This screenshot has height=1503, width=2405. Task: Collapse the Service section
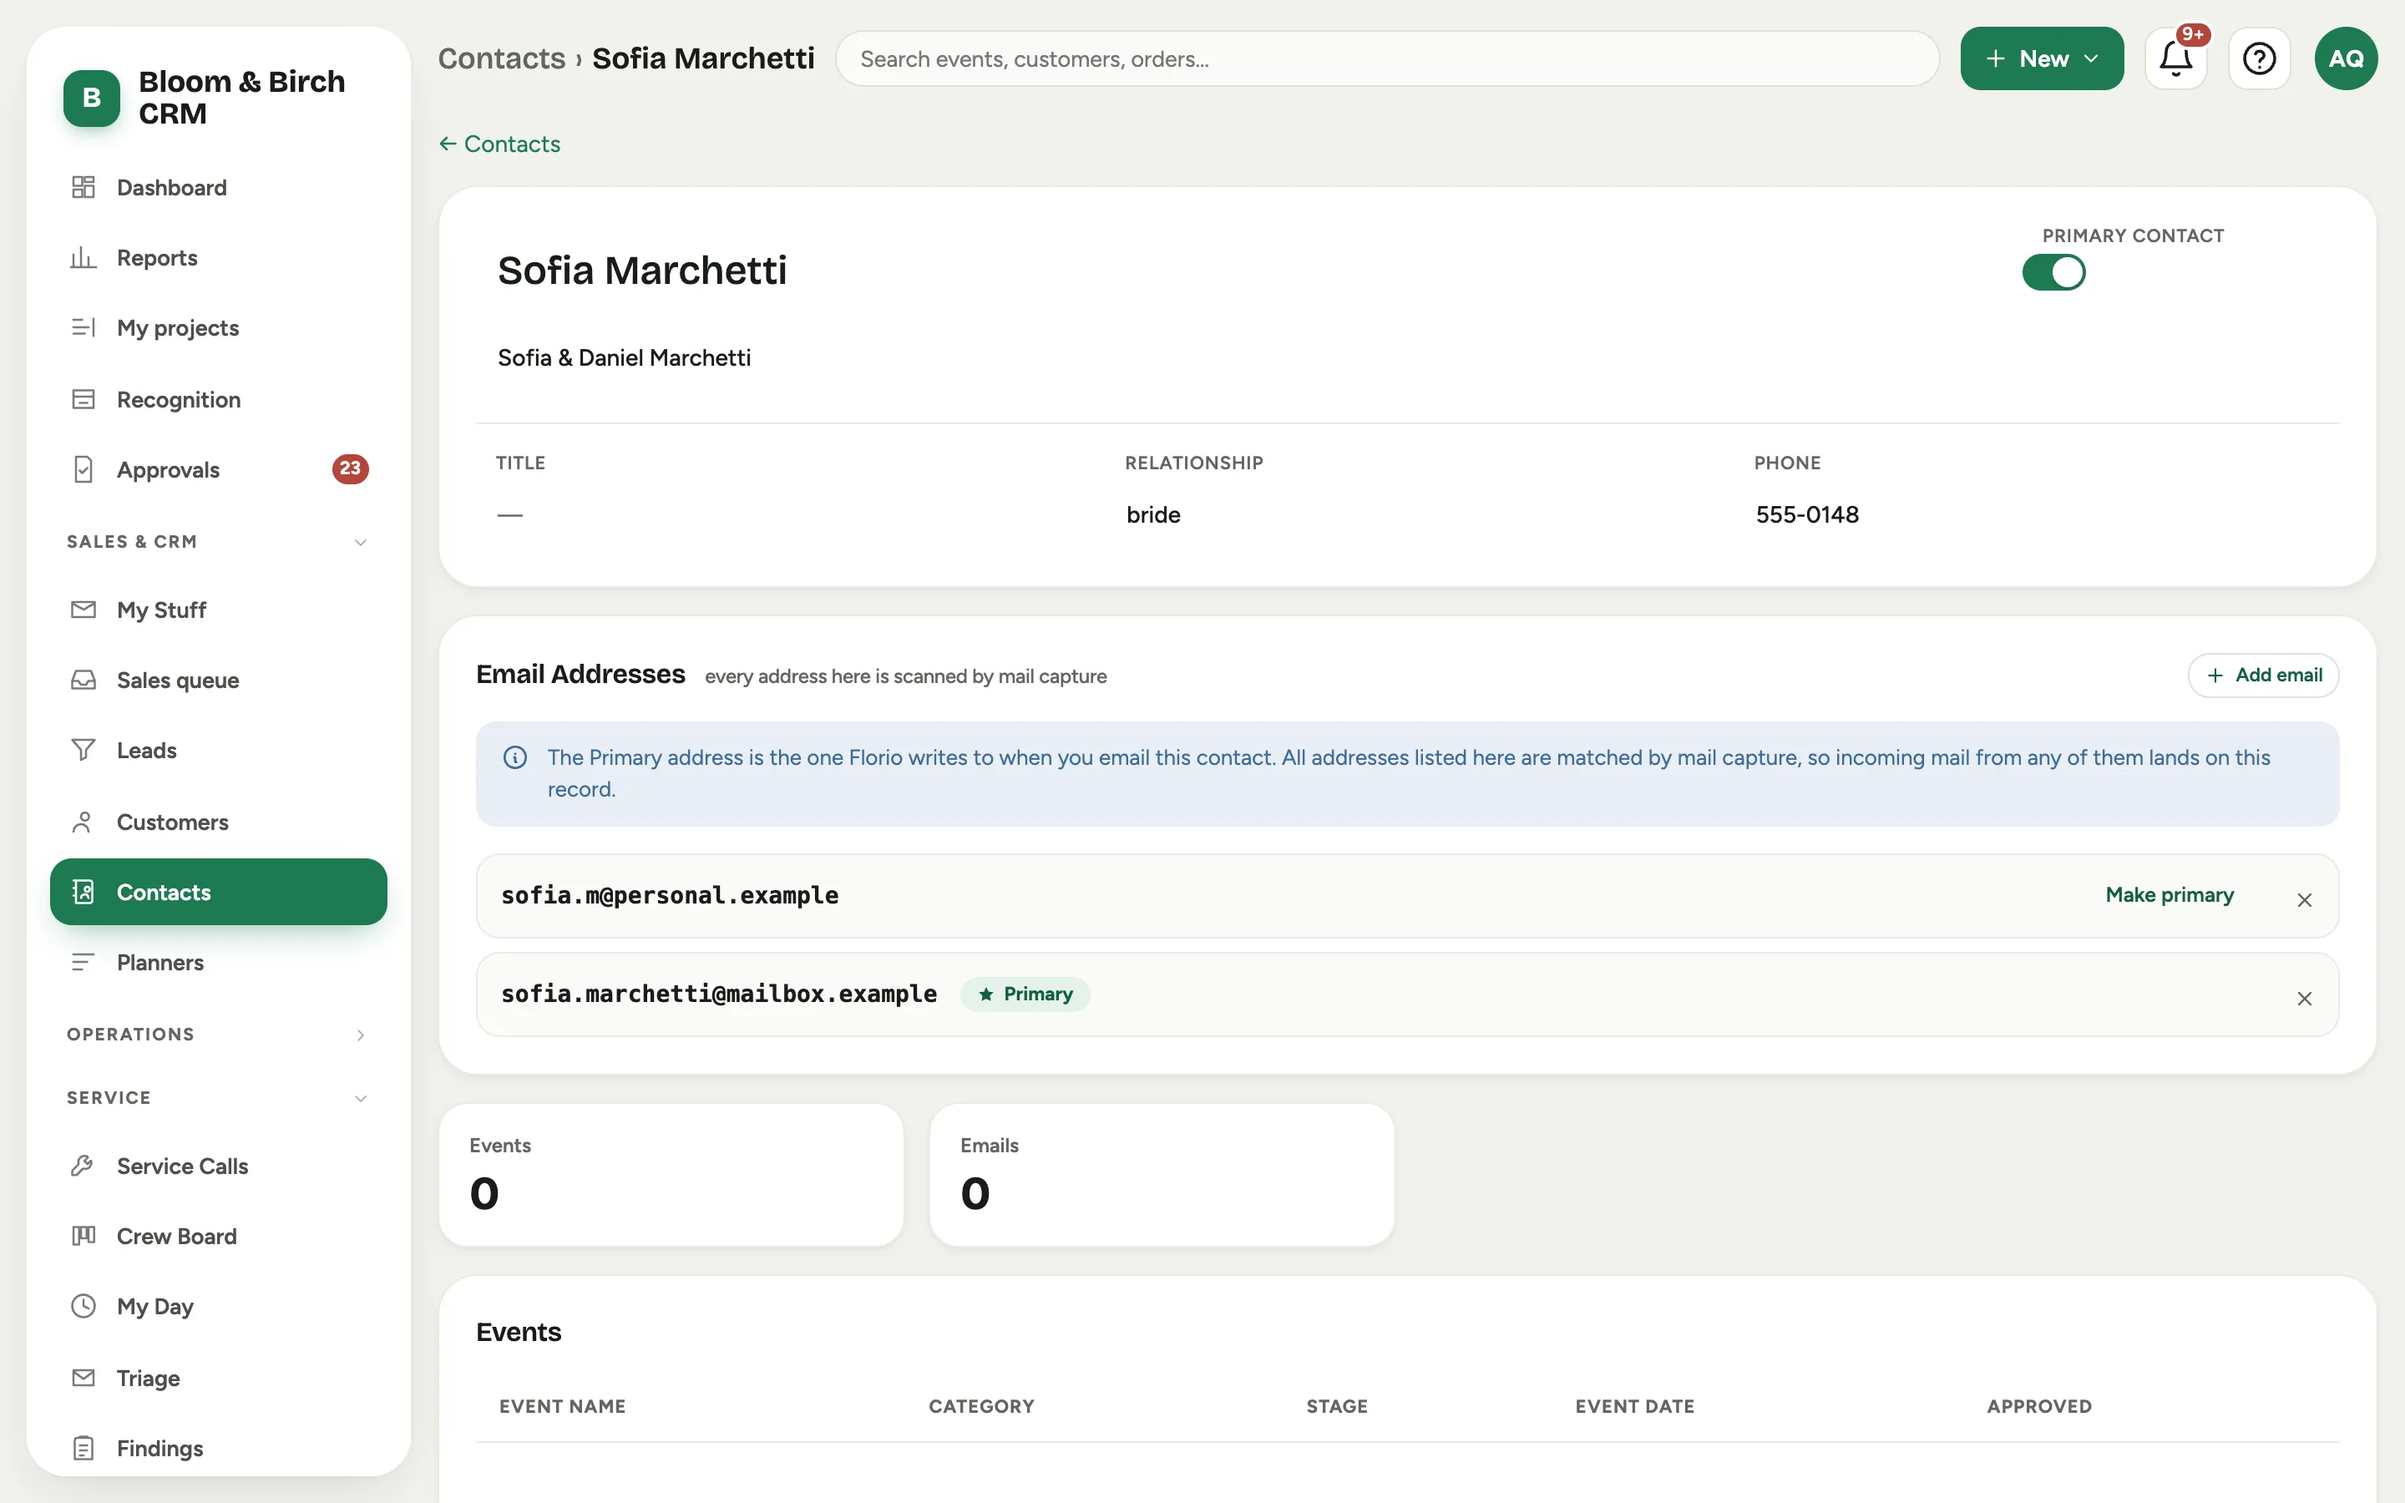coord(218,1097)
